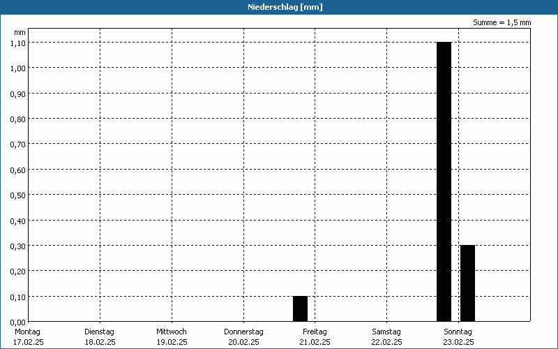Click the Freitag axis label
The height and width of the screenshot is (349, 558).
[315, 332]
